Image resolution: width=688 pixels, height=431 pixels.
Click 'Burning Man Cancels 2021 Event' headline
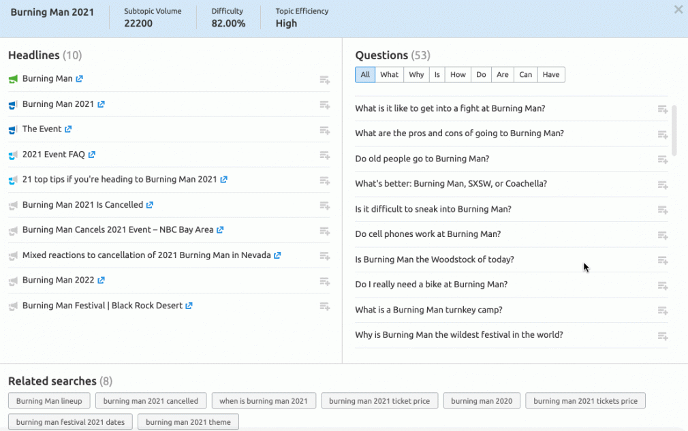pos(118,229)
